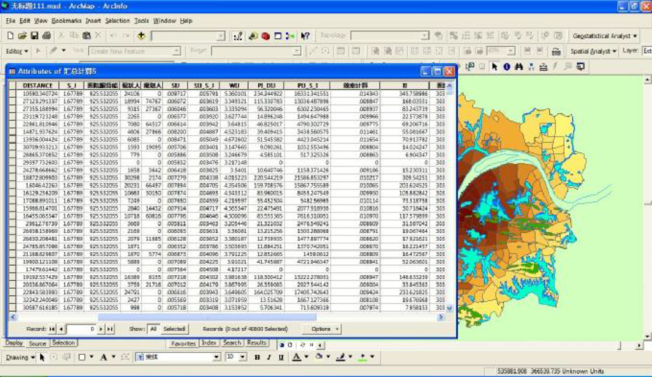
Task: Select the Identify tool icon
Action: [507, 67]
